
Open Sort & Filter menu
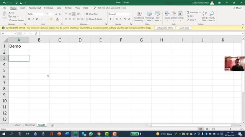click(204, 16)
